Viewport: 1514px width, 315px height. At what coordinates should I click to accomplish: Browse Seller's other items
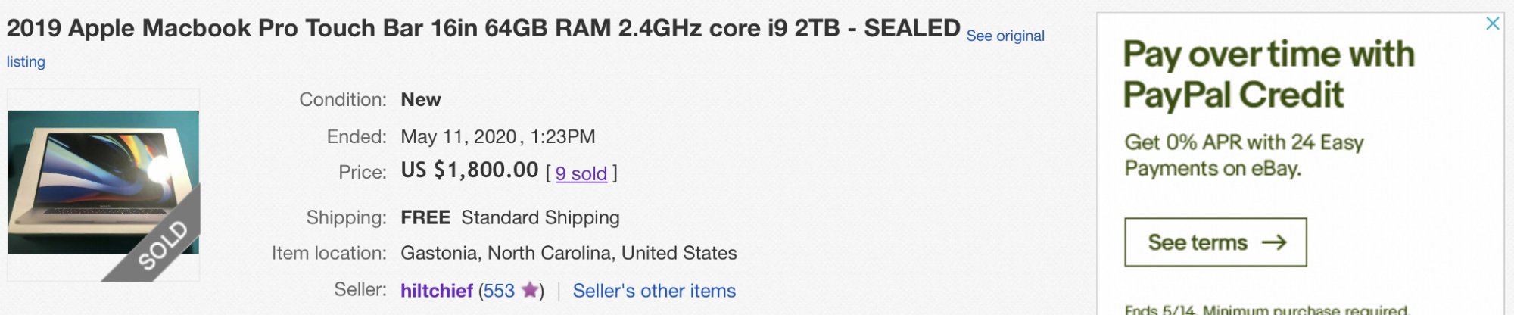coord(653,291)
